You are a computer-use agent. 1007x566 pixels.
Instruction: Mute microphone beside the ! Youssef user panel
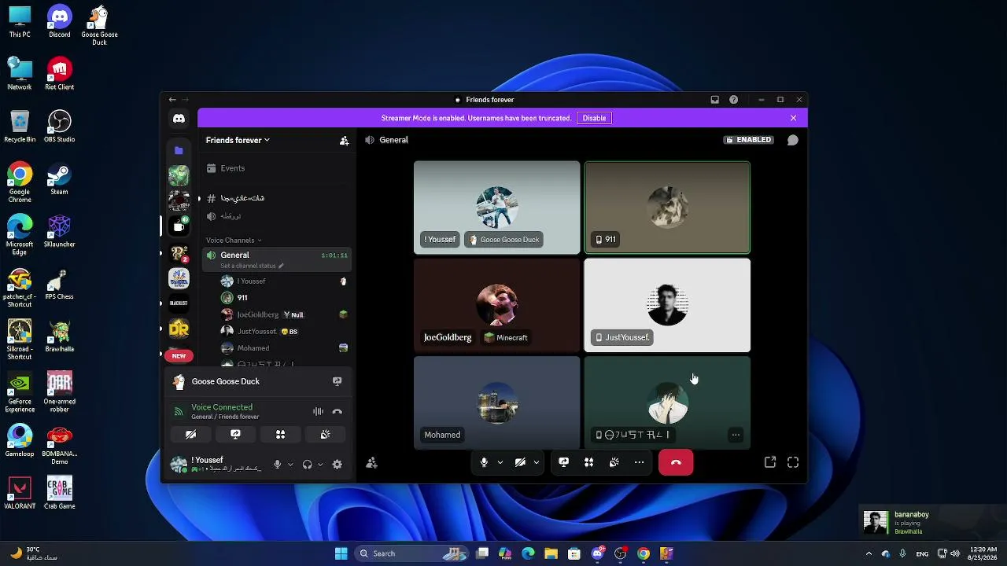[x=277, y=465]
